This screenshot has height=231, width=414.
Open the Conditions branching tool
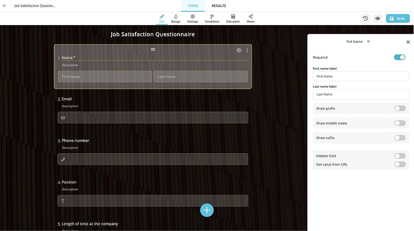point(212,19)
